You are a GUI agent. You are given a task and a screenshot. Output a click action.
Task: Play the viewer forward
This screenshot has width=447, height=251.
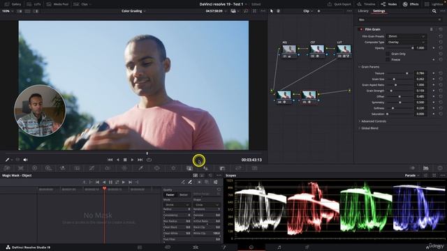[132, 160]
